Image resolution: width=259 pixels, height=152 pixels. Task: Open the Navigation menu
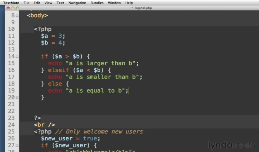77,3
